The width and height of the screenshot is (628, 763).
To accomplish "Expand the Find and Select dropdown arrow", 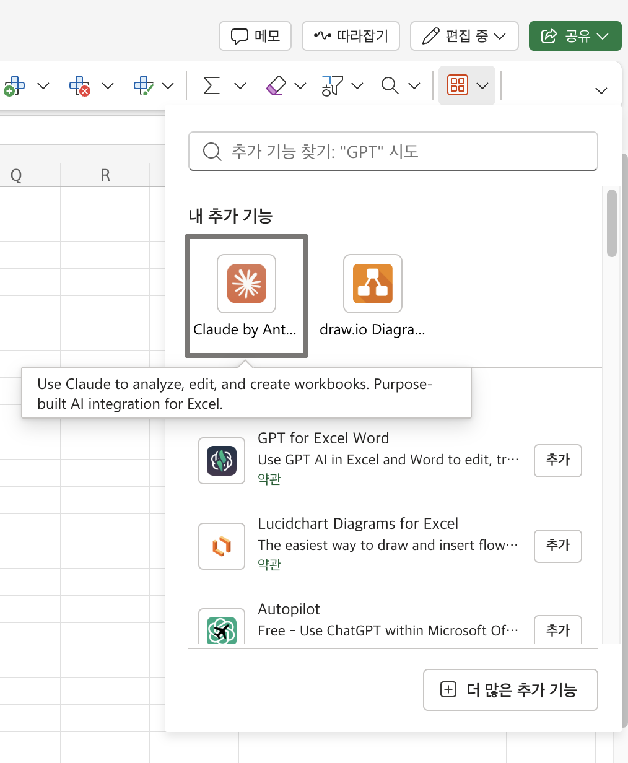I will coord(414,85).
